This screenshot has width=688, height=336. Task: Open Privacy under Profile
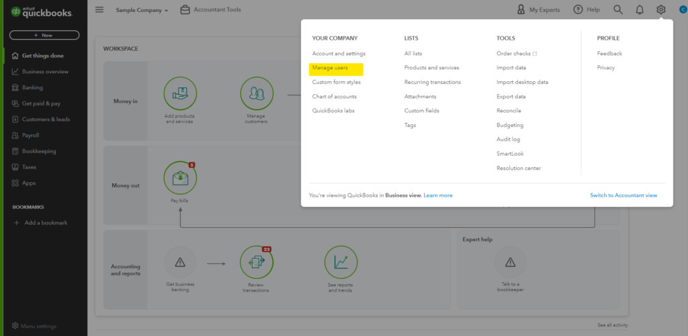[606, 68]
